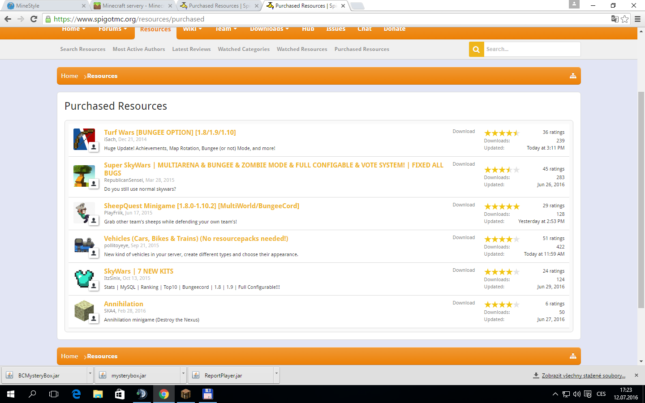Open the Chrome menu hamburger icon

(637, 19)
